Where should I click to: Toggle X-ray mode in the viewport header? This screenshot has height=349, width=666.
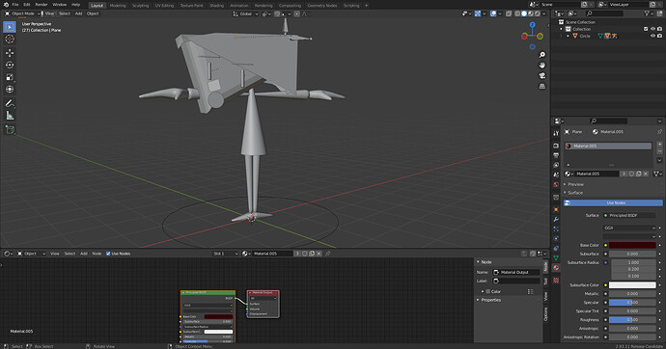(509, 13)
